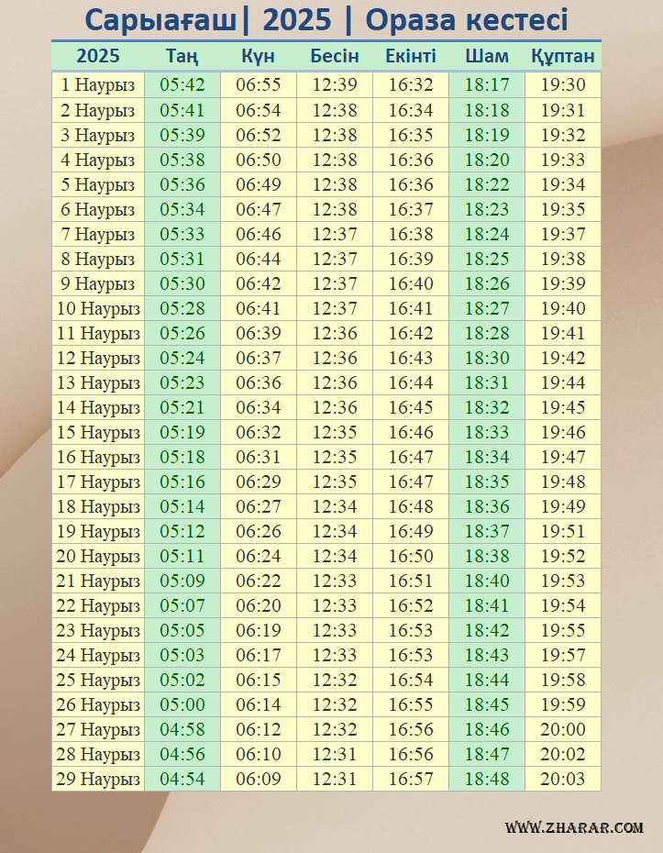Click the 06:55 Күн time for 1 Наурыз
This screenshot has width=663, height=853.
coord(258,85)
